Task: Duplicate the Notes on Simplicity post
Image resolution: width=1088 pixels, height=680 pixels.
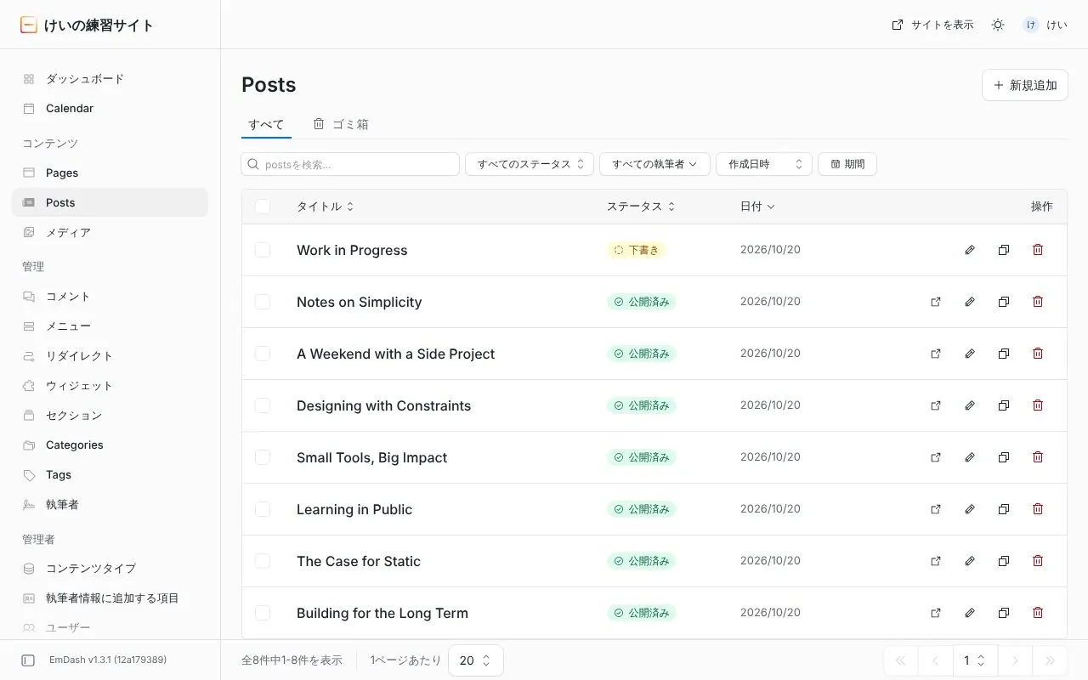Action: click(x=1004, y=302)
